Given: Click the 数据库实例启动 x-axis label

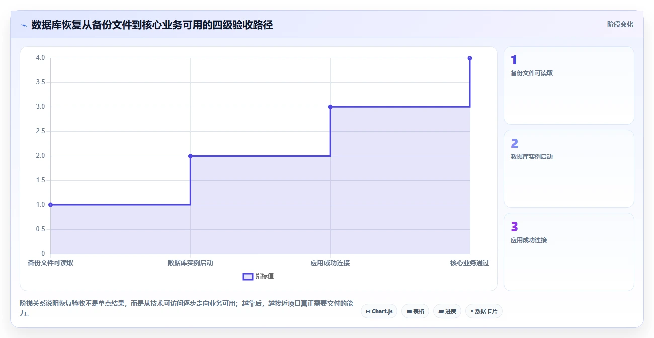Looking at the screenshot, I should [190, 263].
